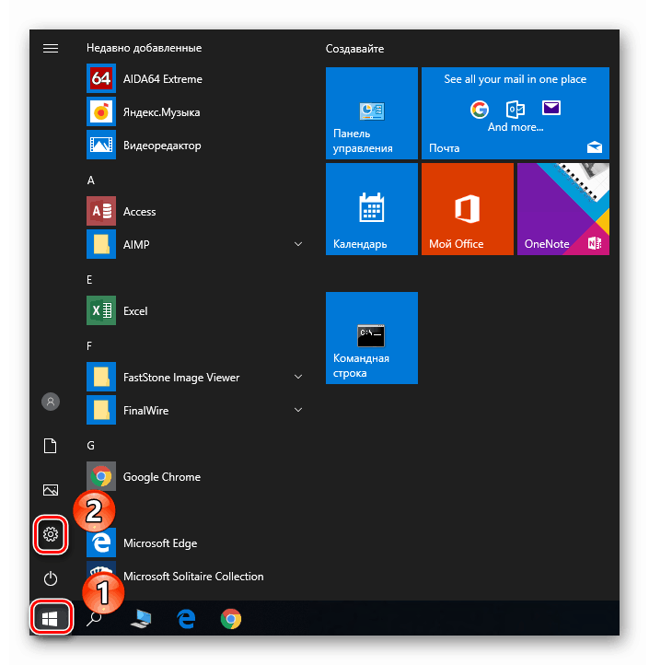Click Недавно добавленные heading
Image resolution: width=649 pixels, height=665 pixels.
(145, 48)
